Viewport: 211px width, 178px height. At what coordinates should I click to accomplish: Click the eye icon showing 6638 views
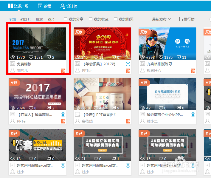tap(78, 108)
